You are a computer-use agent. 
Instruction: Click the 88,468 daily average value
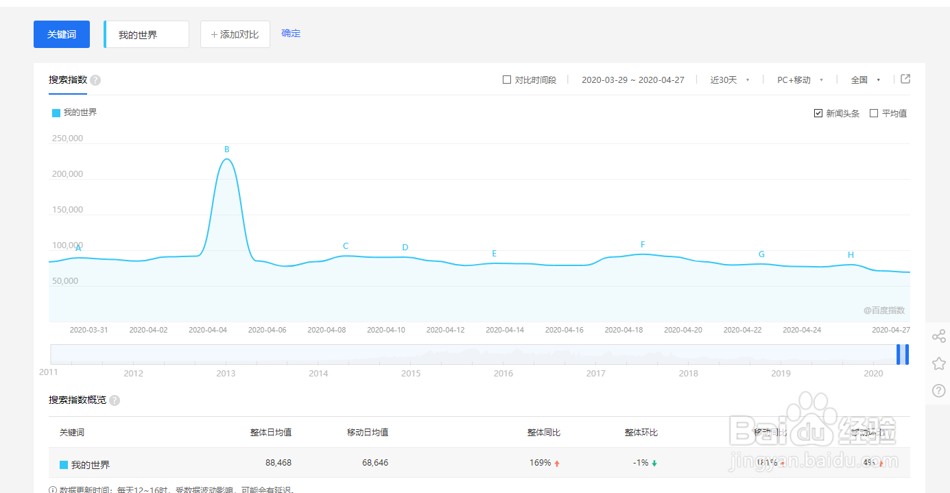pos(278,463)
